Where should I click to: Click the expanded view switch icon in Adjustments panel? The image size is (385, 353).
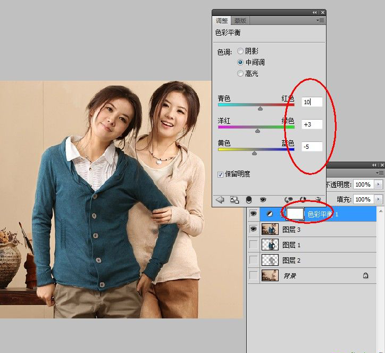point(234,200)
